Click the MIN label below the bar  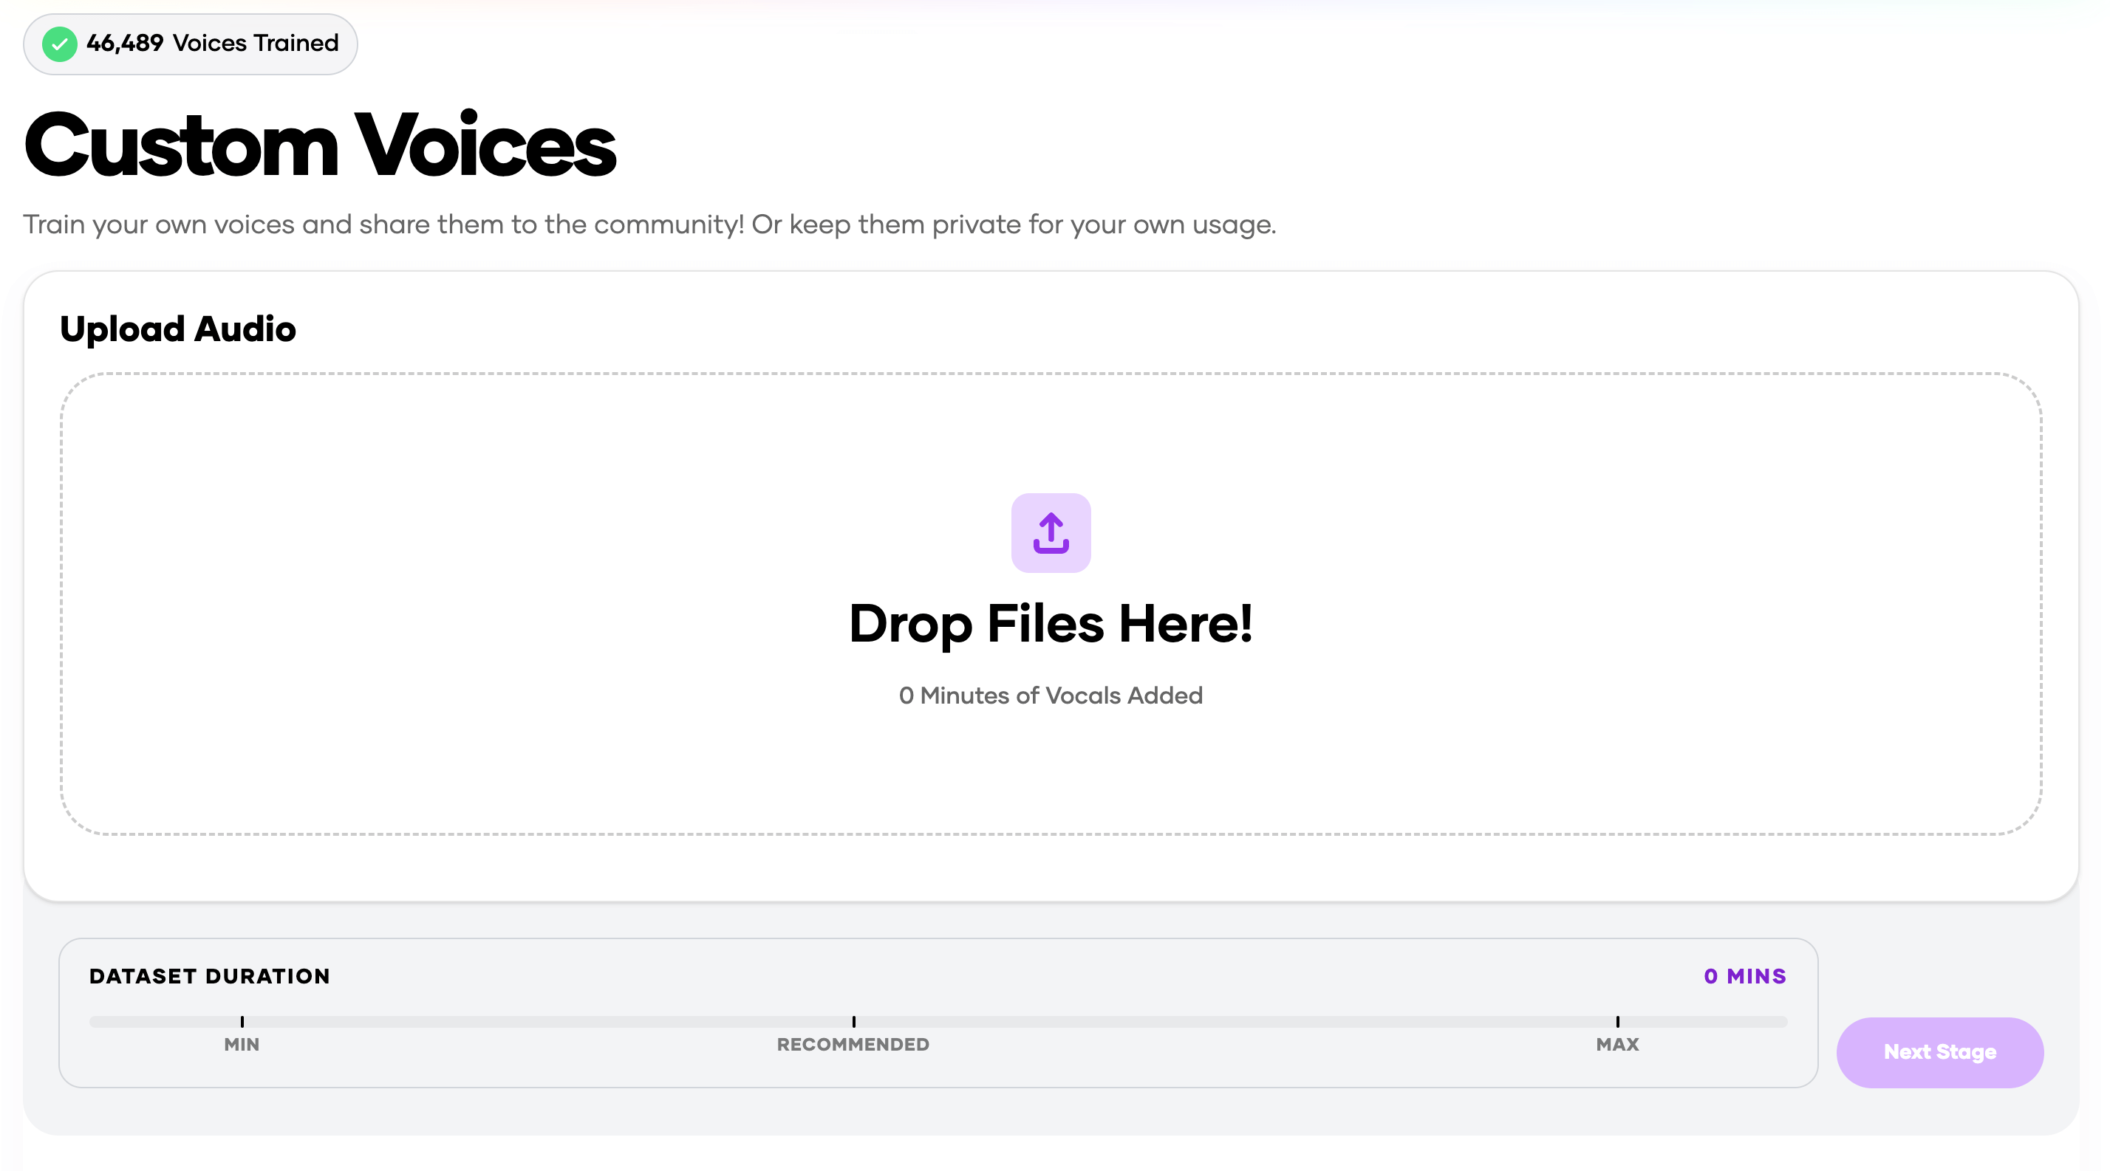coord(242,1044)
